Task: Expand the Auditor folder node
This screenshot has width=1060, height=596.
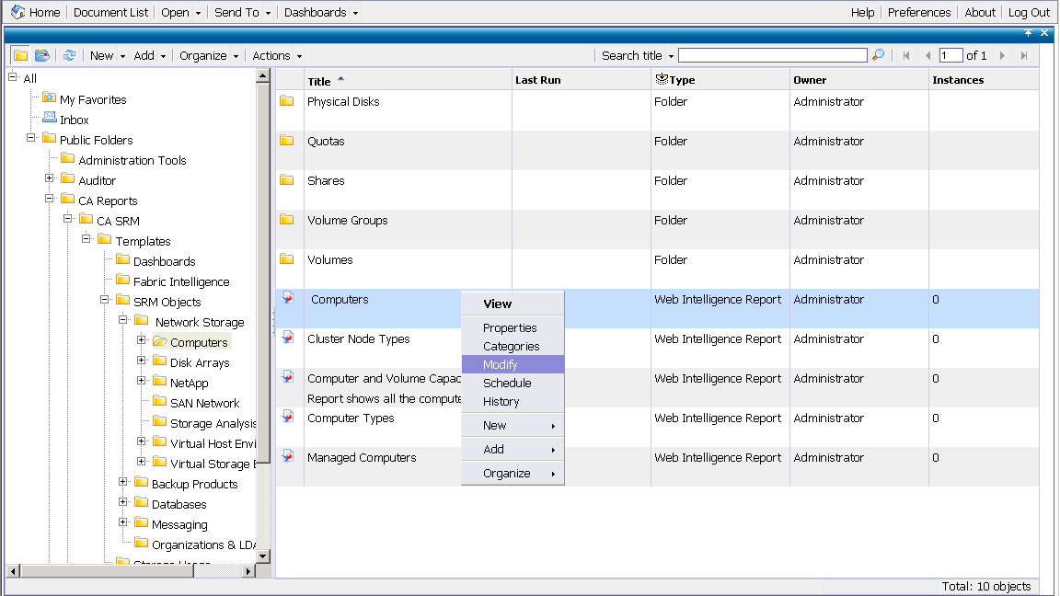Action: [x=50, y=179]
